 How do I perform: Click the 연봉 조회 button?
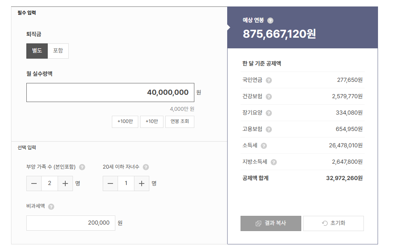coord(180,122)
